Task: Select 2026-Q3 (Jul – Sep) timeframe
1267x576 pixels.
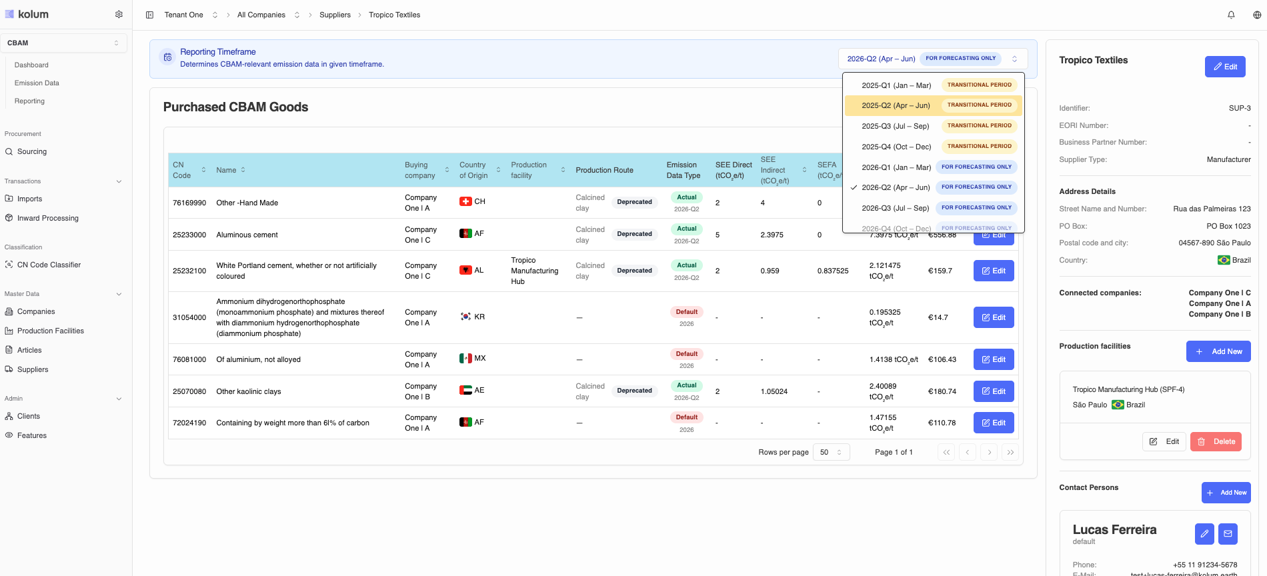Action: coord(934,208)
